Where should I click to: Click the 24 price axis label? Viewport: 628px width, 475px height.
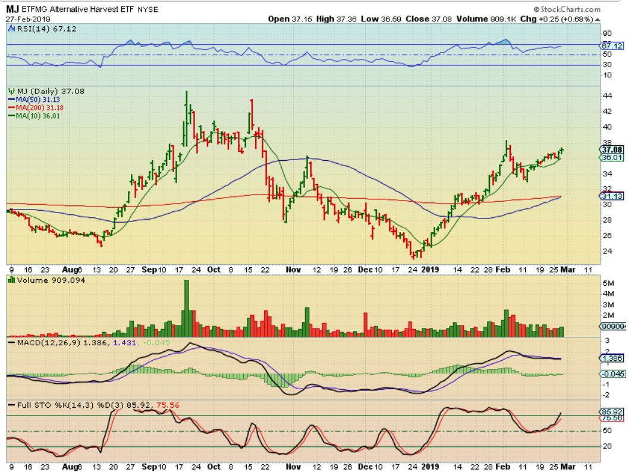[607, 251]
